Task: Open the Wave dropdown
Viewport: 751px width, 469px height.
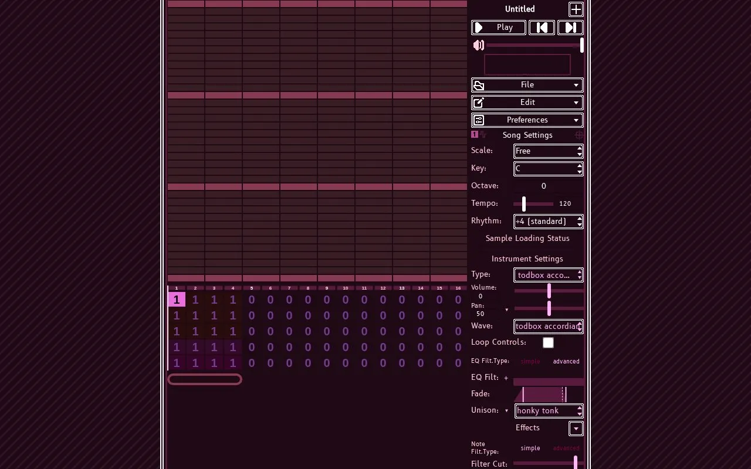Action: [x=549, y=327]
